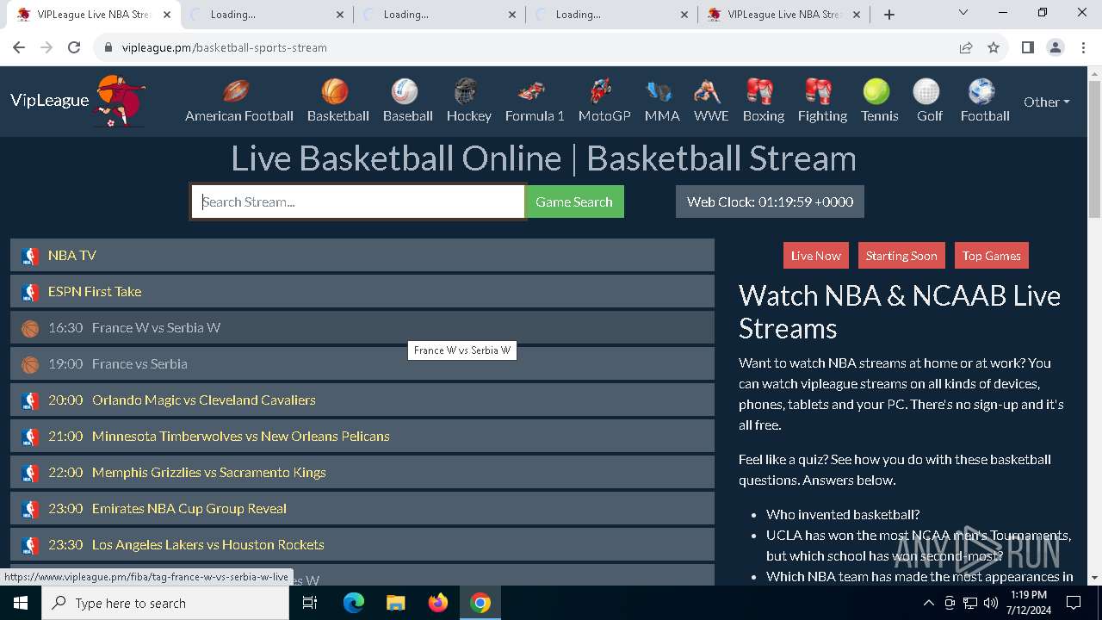Focus the Search Stream input field

tap(358, 201)
